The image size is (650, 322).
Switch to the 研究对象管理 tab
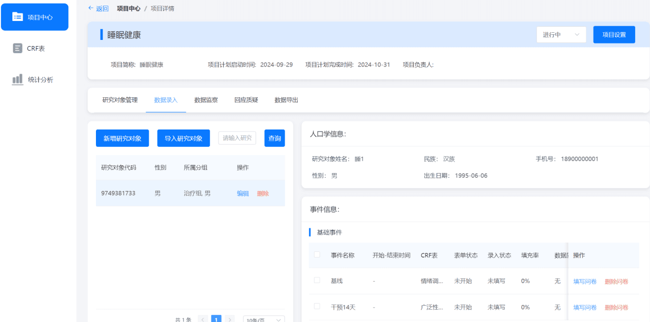(120, 100)
